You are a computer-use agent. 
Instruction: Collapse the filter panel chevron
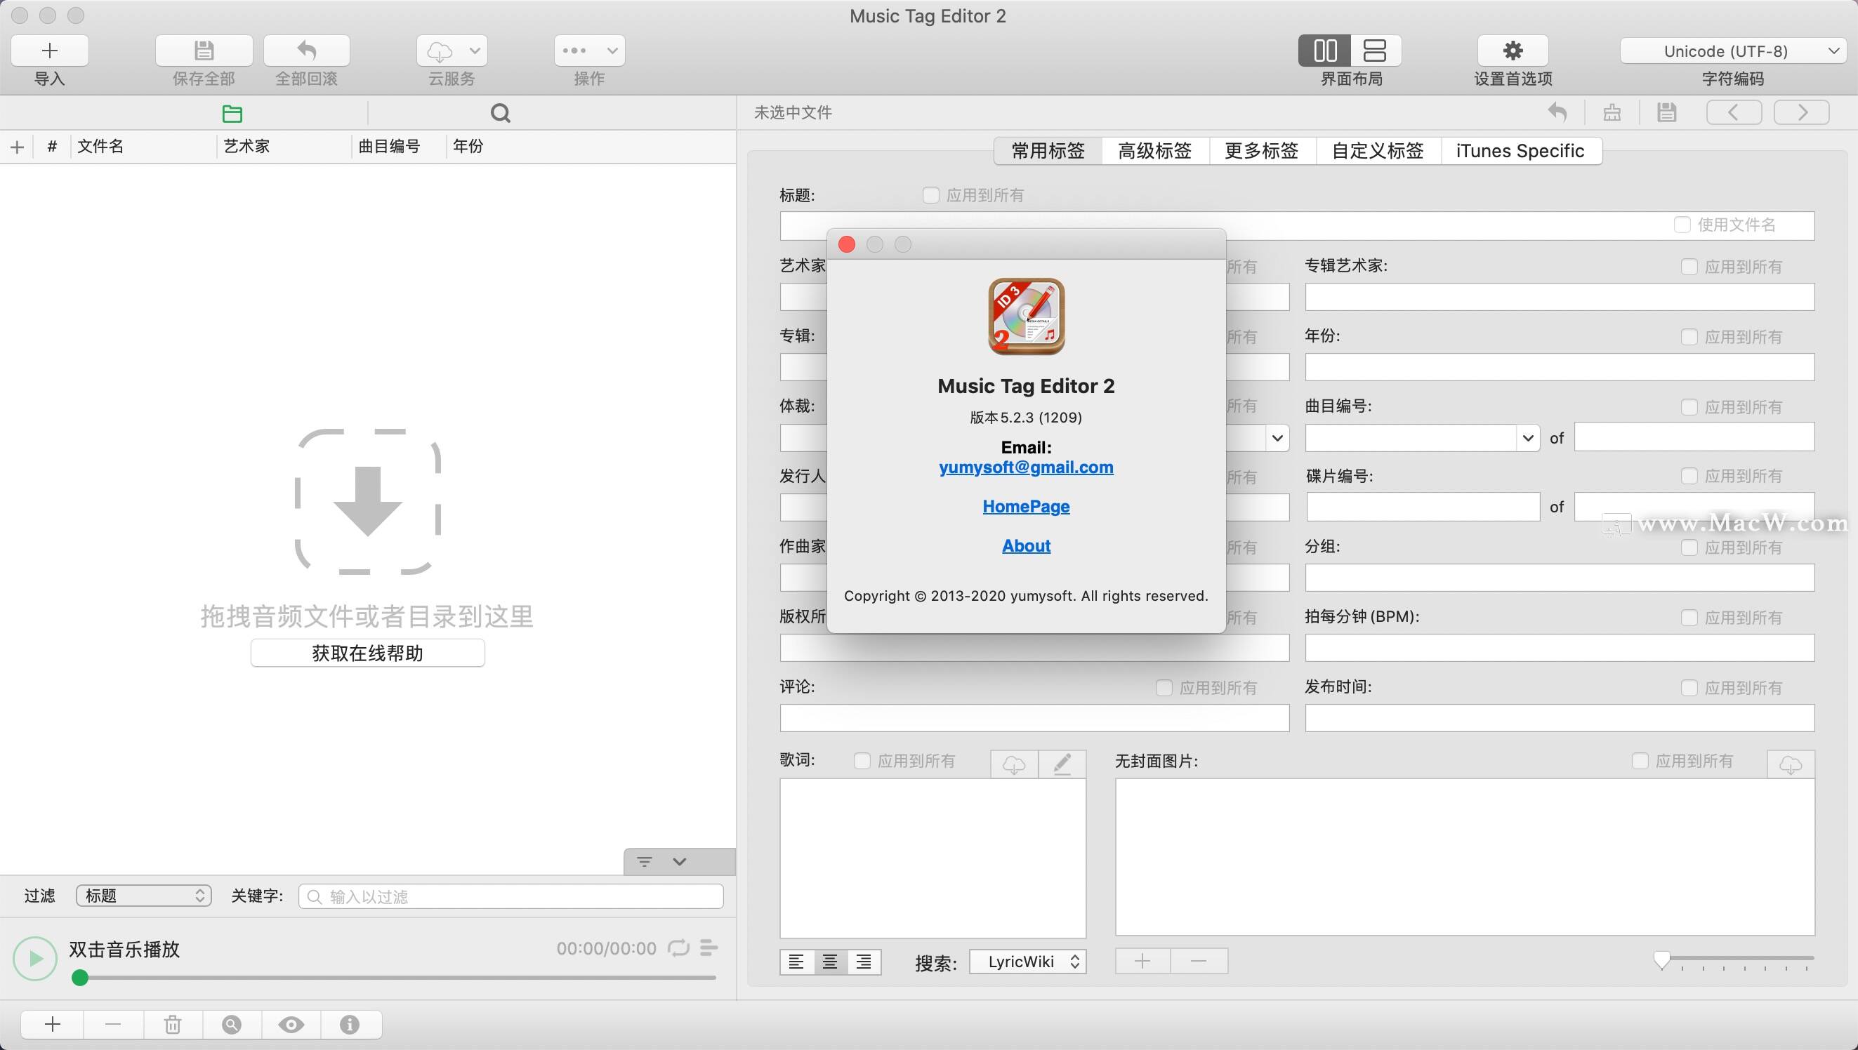click(x=680, y=862)
